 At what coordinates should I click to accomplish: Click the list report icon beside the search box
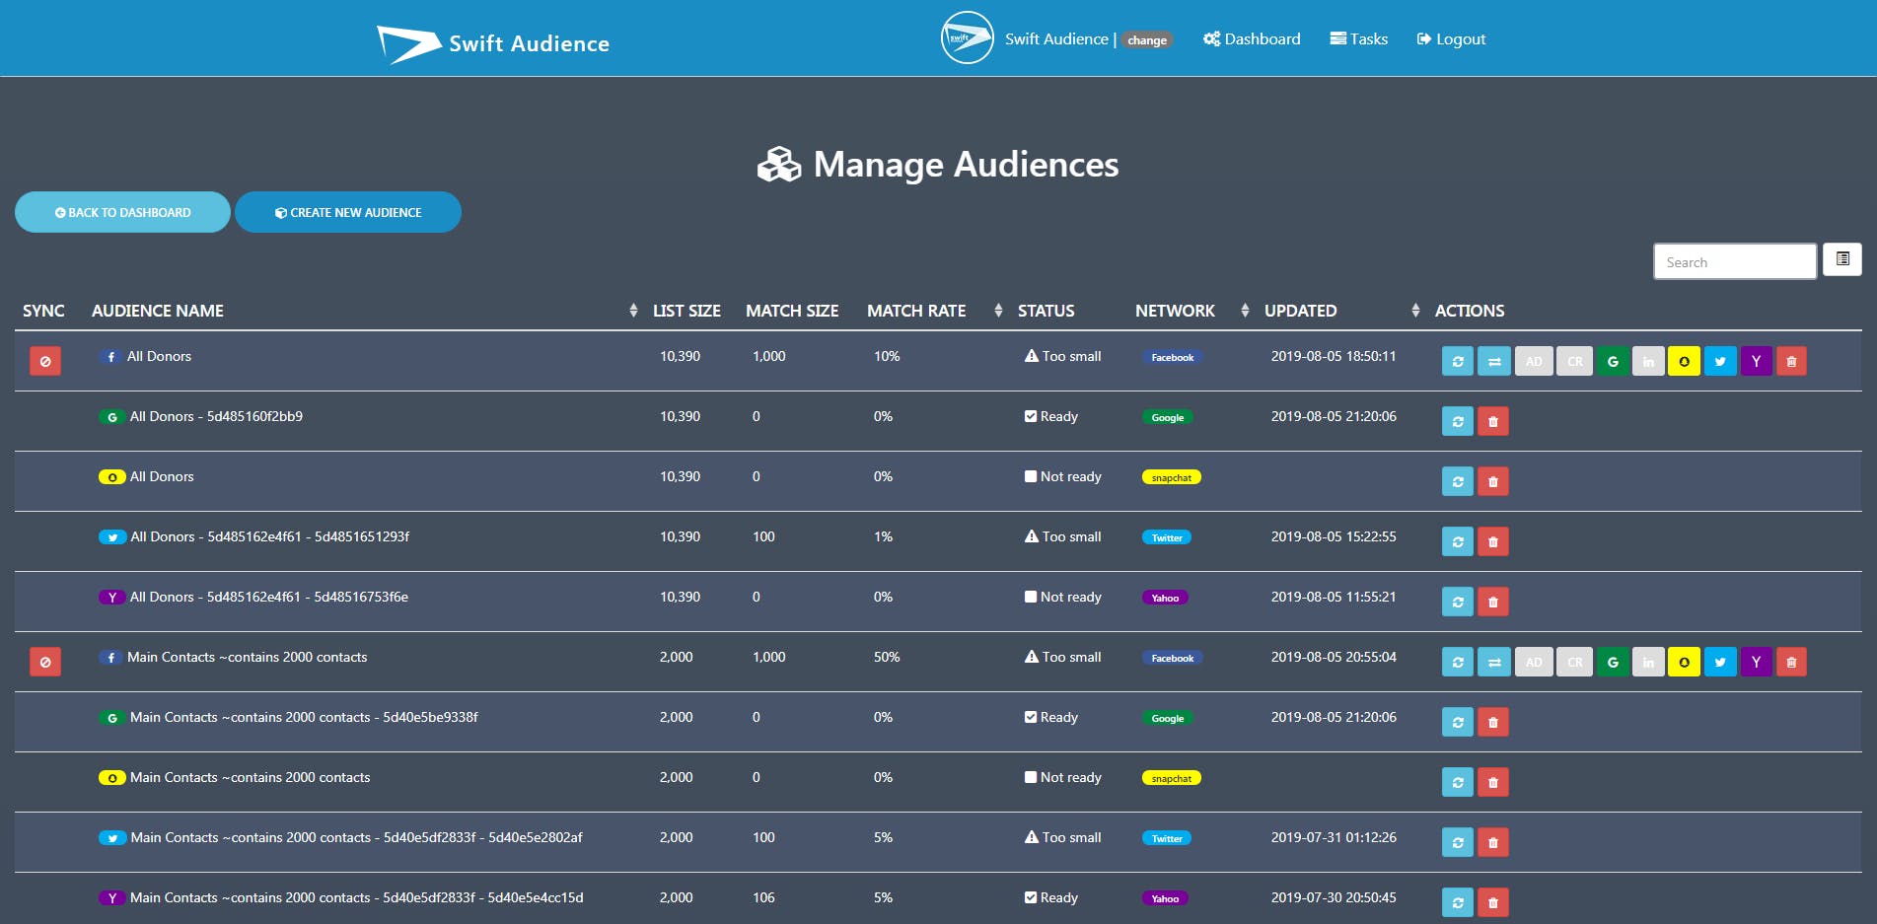(x=1841, y=259)
